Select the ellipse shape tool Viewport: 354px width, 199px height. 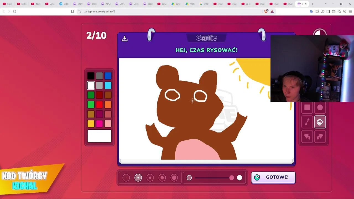pos(320,108)
